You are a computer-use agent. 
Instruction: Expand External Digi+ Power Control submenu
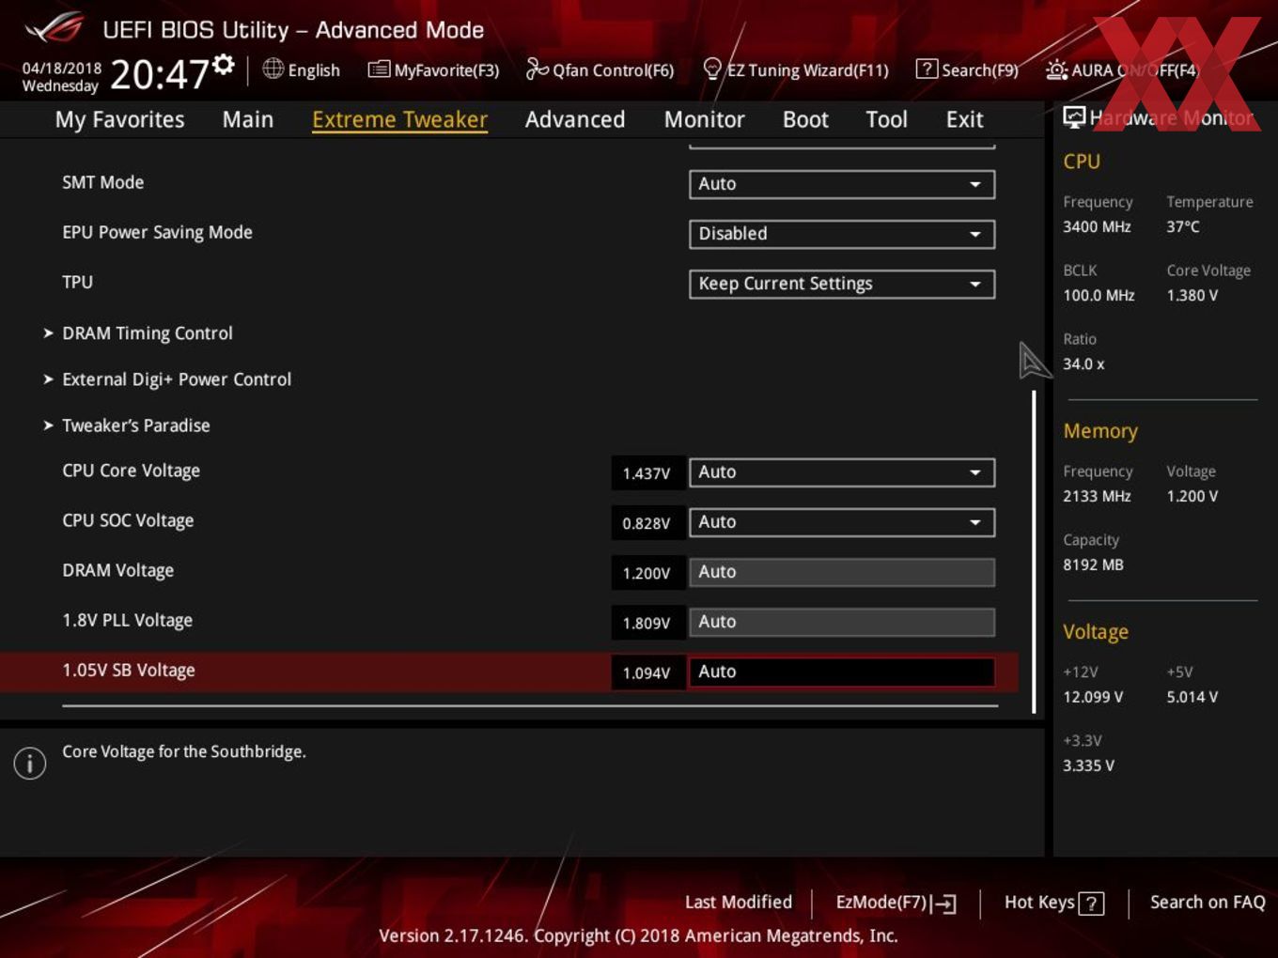click(x=177, y=379)
